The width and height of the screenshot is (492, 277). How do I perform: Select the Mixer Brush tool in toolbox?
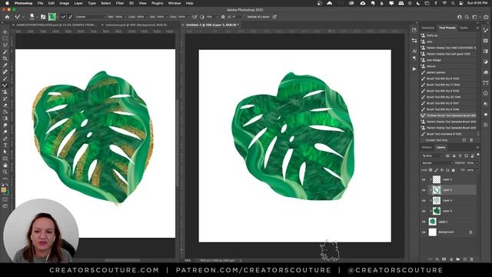click(x=5, y=85)
